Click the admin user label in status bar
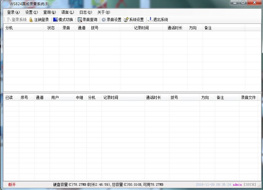This screenshot has height=190, width=263. coord(237,185)
